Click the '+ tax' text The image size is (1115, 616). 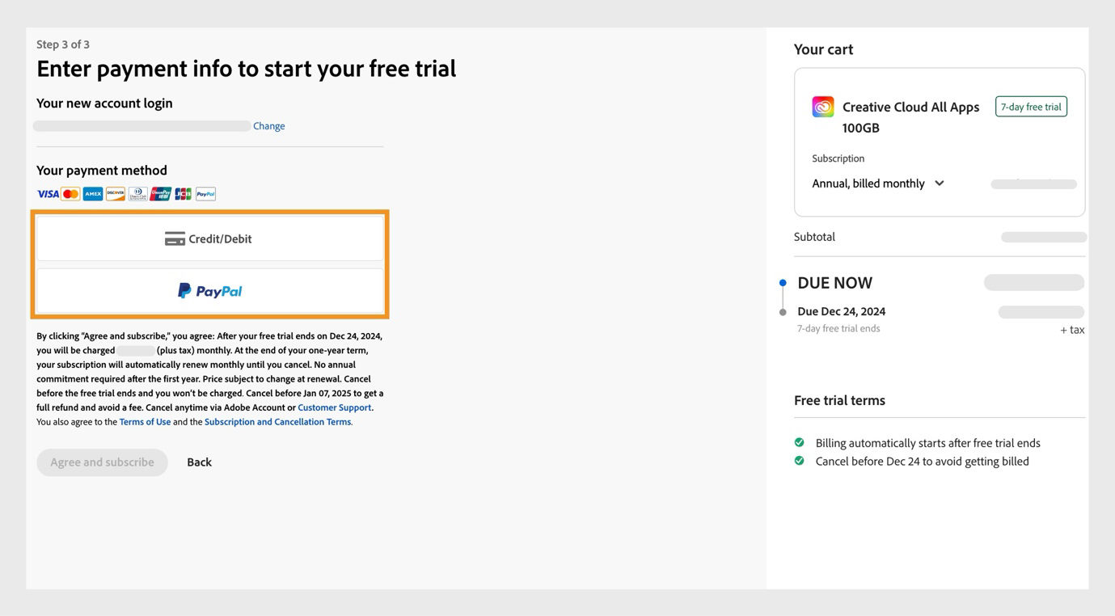coord(1072,330)
